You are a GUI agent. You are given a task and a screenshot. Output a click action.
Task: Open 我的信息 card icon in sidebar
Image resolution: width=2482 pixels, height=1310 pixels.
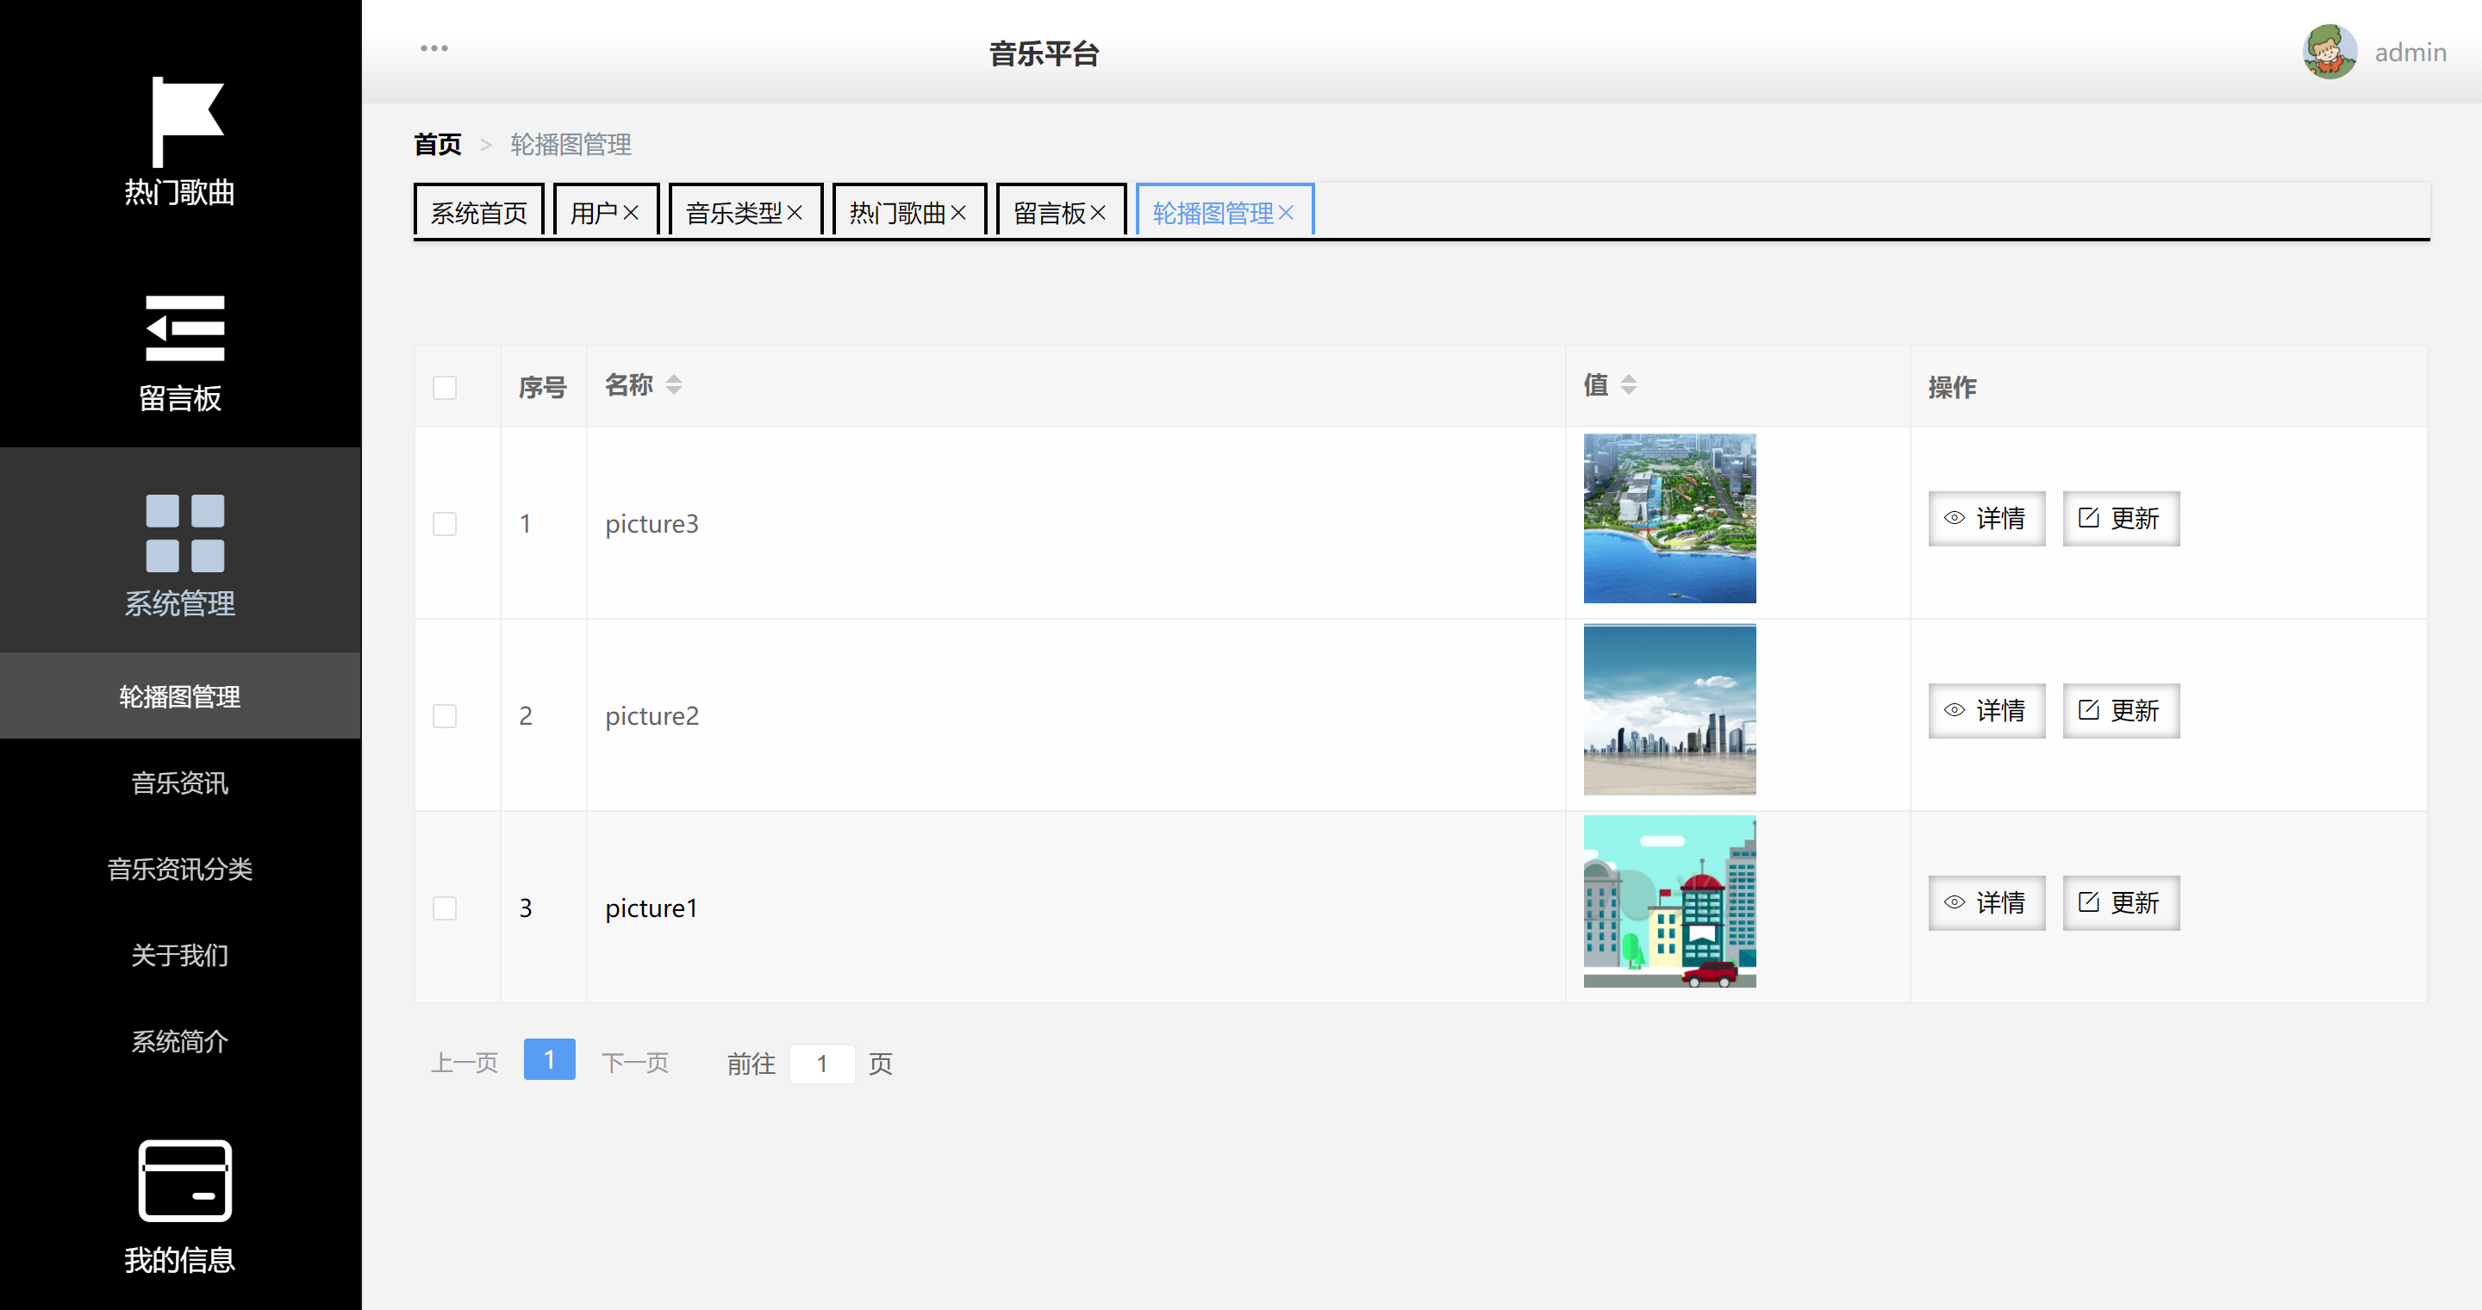pyautogui.click(x=185, y=1180)
